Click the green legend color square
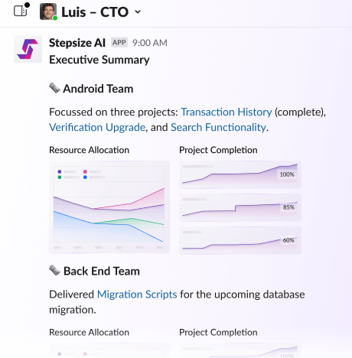 point(60,177)
